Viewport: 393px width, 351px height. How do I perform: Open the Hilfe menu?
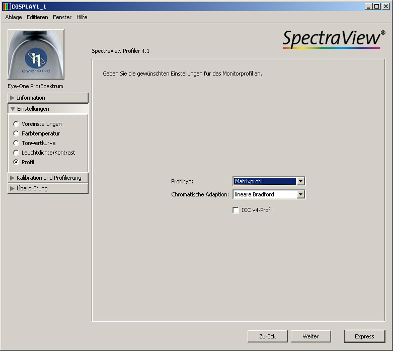pos(82,17)
